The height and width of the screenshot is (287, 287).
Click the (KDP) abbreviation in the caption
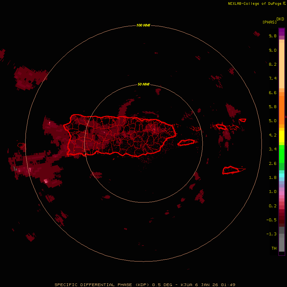coord(143,285)
